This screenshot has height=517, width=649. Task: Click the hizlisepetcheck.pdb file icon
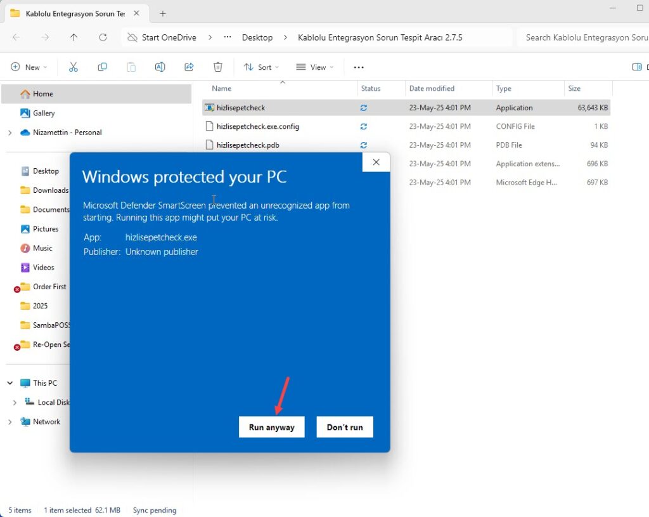(209, 145)
